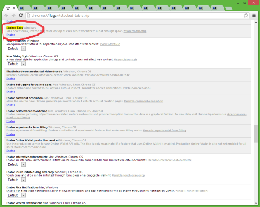260x207 pixels.
Task: Open the #debug-packed-apps anchor link
Action: (137, 88)
